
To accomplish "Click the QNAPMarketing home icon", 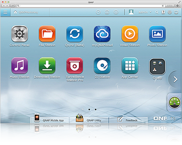I will 15,12.
